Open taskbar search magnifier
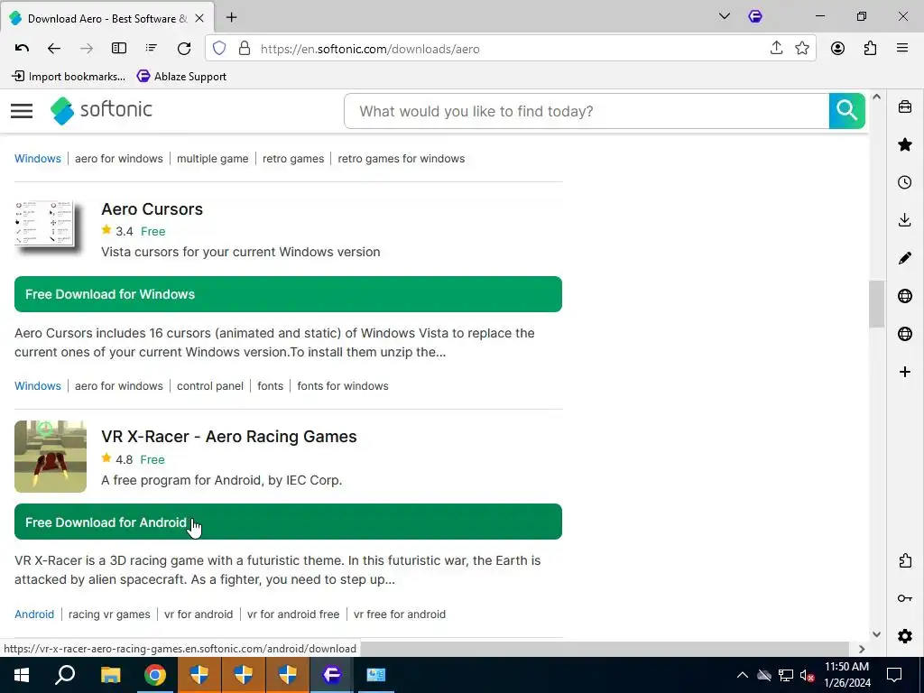Image resolution: width=924 pixels, height=693 pixels. (x=65, y=675)
